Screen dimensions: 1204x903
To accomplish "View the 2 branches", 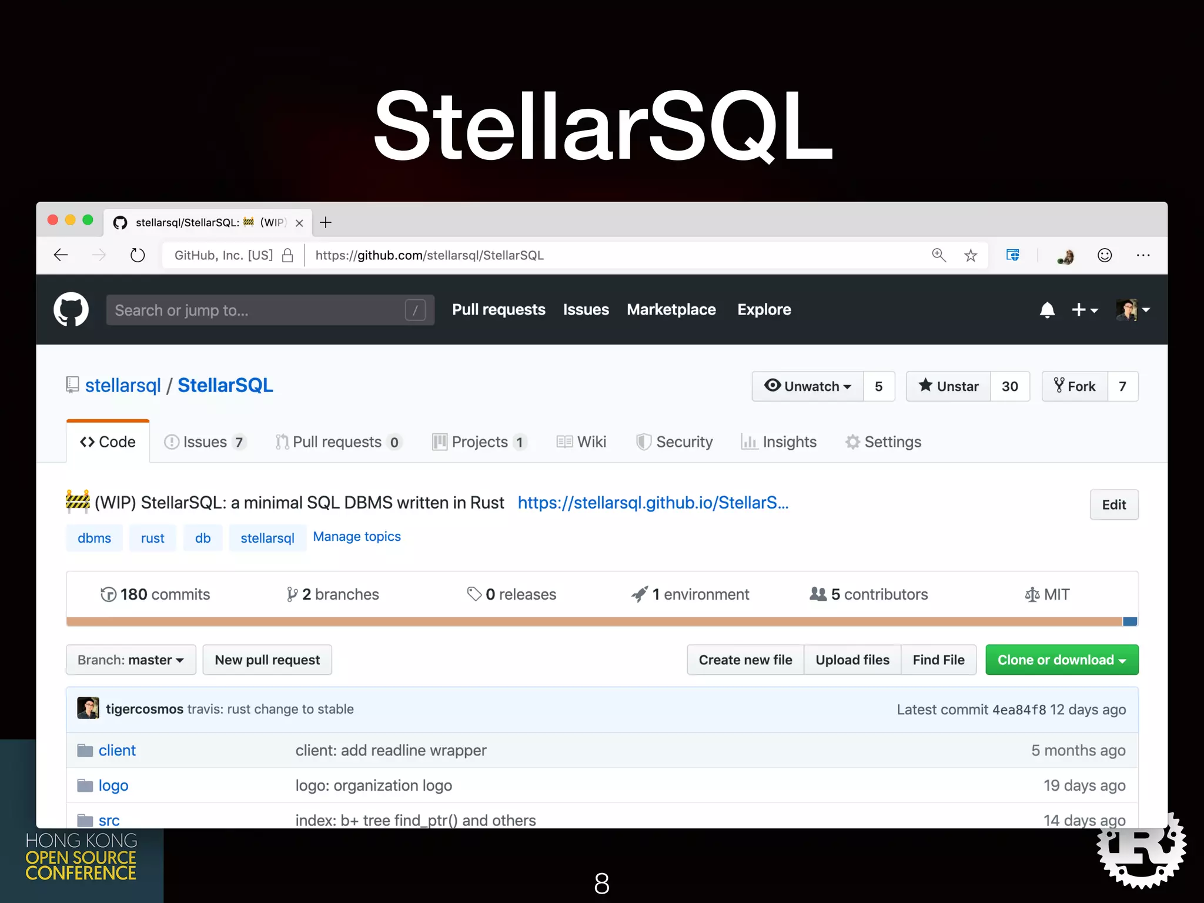I will click(x=333, y=594).
